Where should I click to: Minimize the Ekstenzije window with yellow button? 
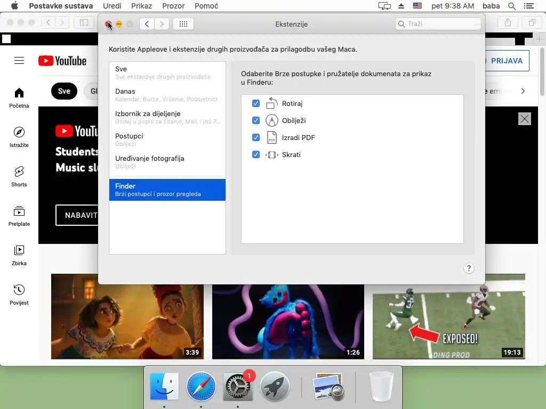click(119, 24)
